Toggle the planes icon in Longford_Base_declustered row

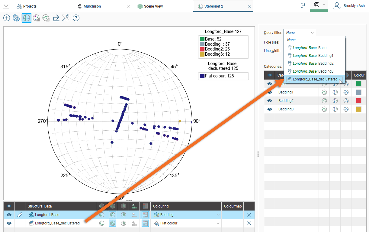tap(102, 223)
